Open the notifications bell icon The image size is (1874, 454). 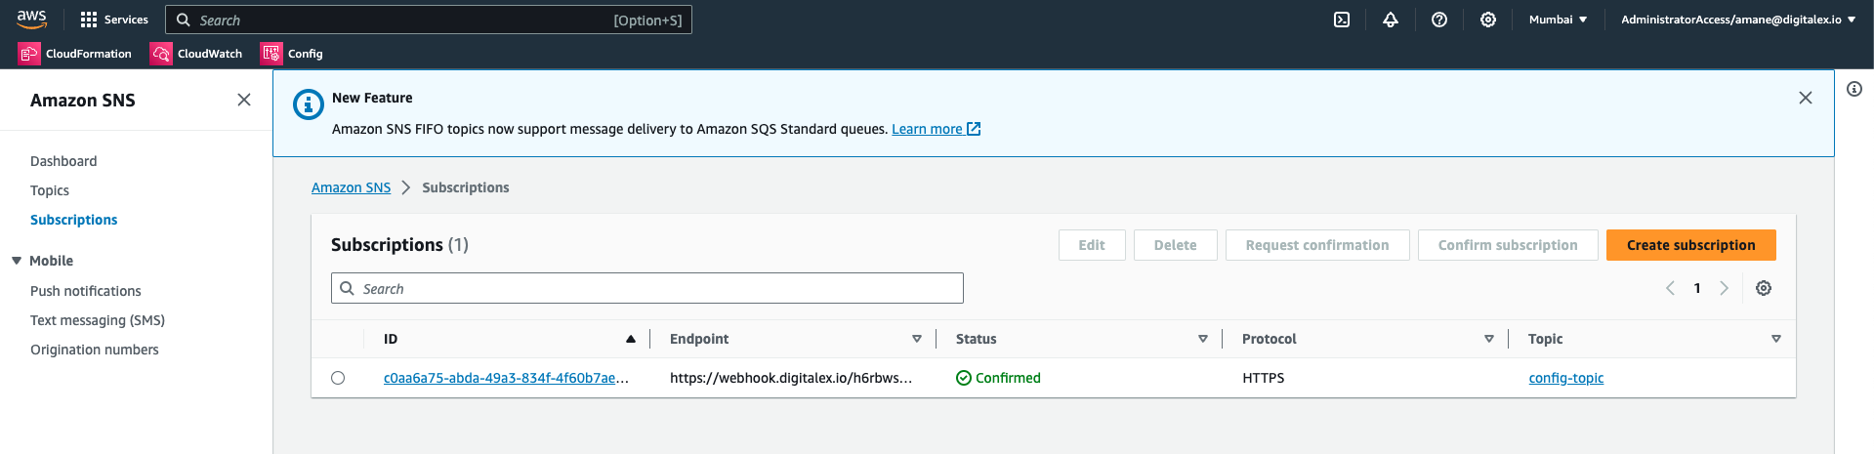pos(1391,20)
